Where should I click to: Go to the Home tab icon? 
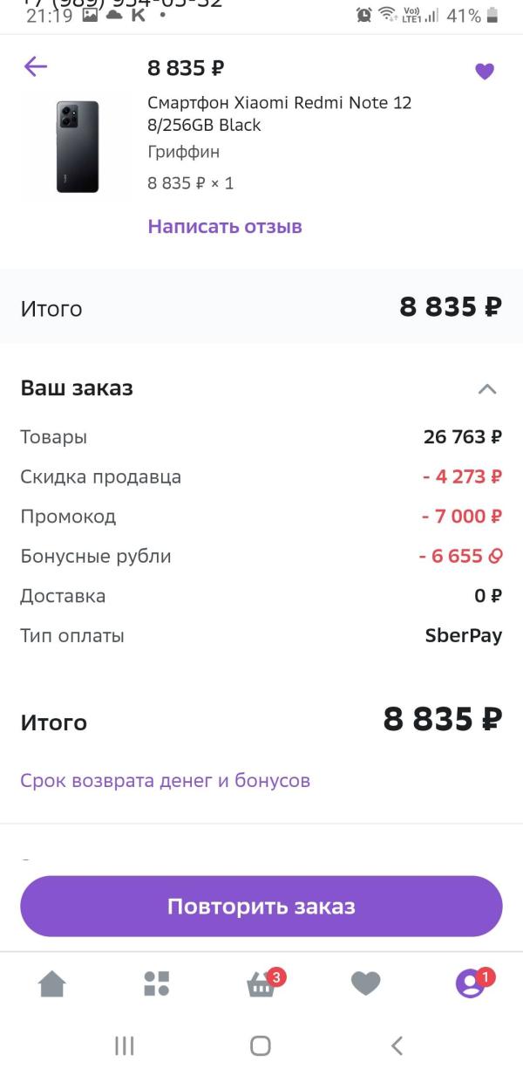click(x=52, y=984)
